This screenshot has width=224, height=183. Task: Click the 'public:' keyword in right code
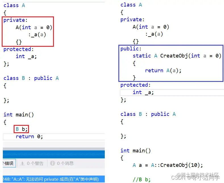131,49
